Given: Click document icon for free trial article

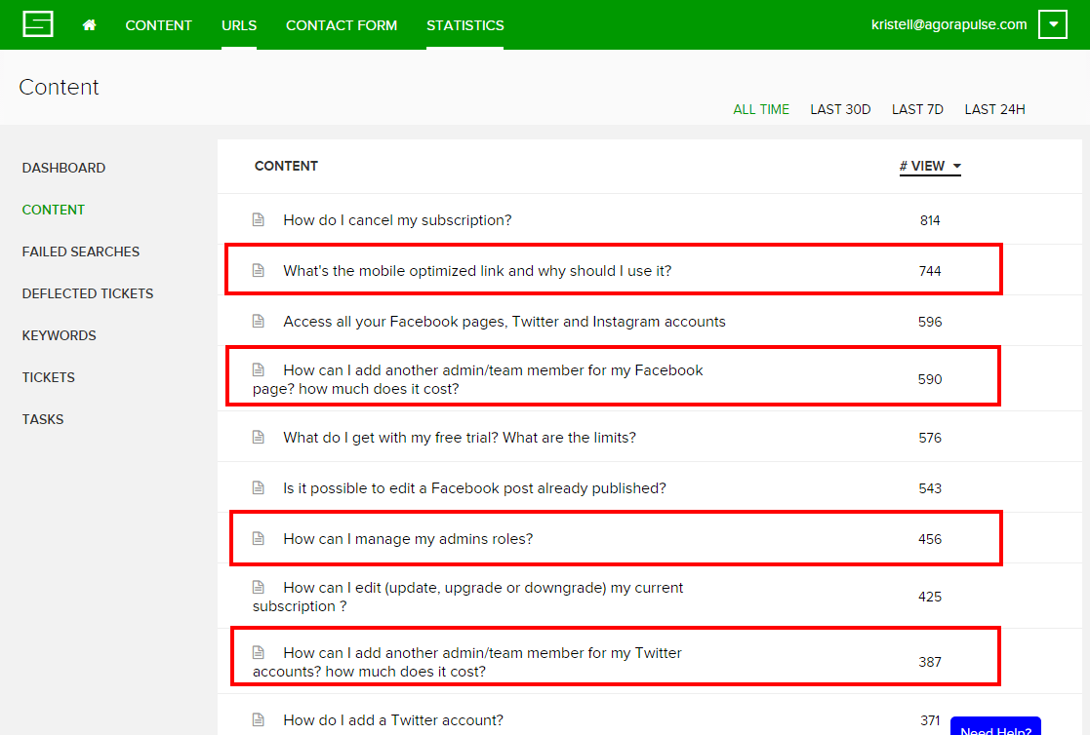Looking at the screenshot, I should click(x=259, y=437).
